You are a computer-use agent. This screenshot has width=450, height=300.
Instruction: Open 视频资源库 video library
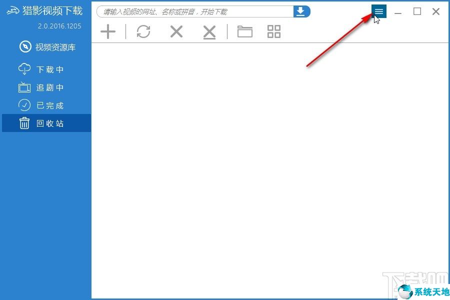47,47
